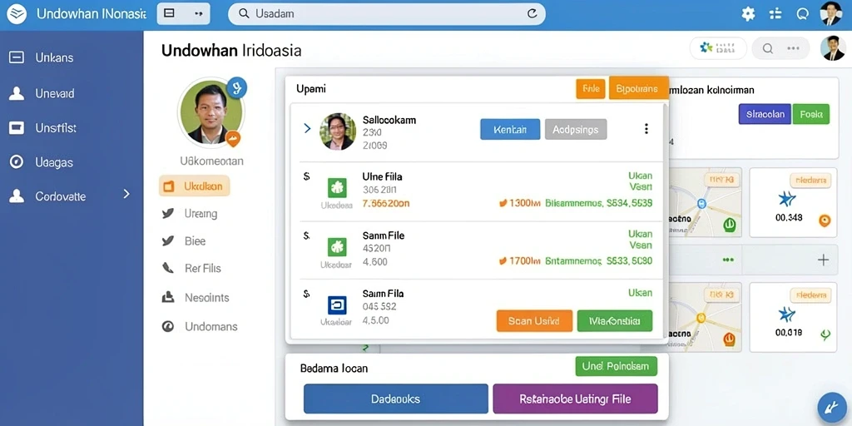Image resolution: width=852 pixels, height=426 pixels.
Task: Click the upper map thumbnail
Action: tap(705, 202)
